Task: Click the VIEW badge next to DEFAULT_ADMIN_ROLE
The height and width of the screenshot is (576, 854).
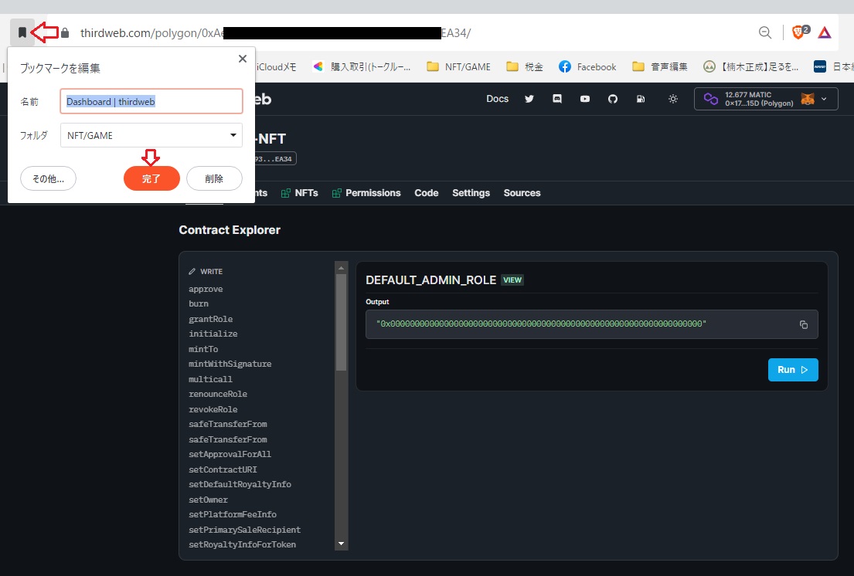Action: (512, 280)
